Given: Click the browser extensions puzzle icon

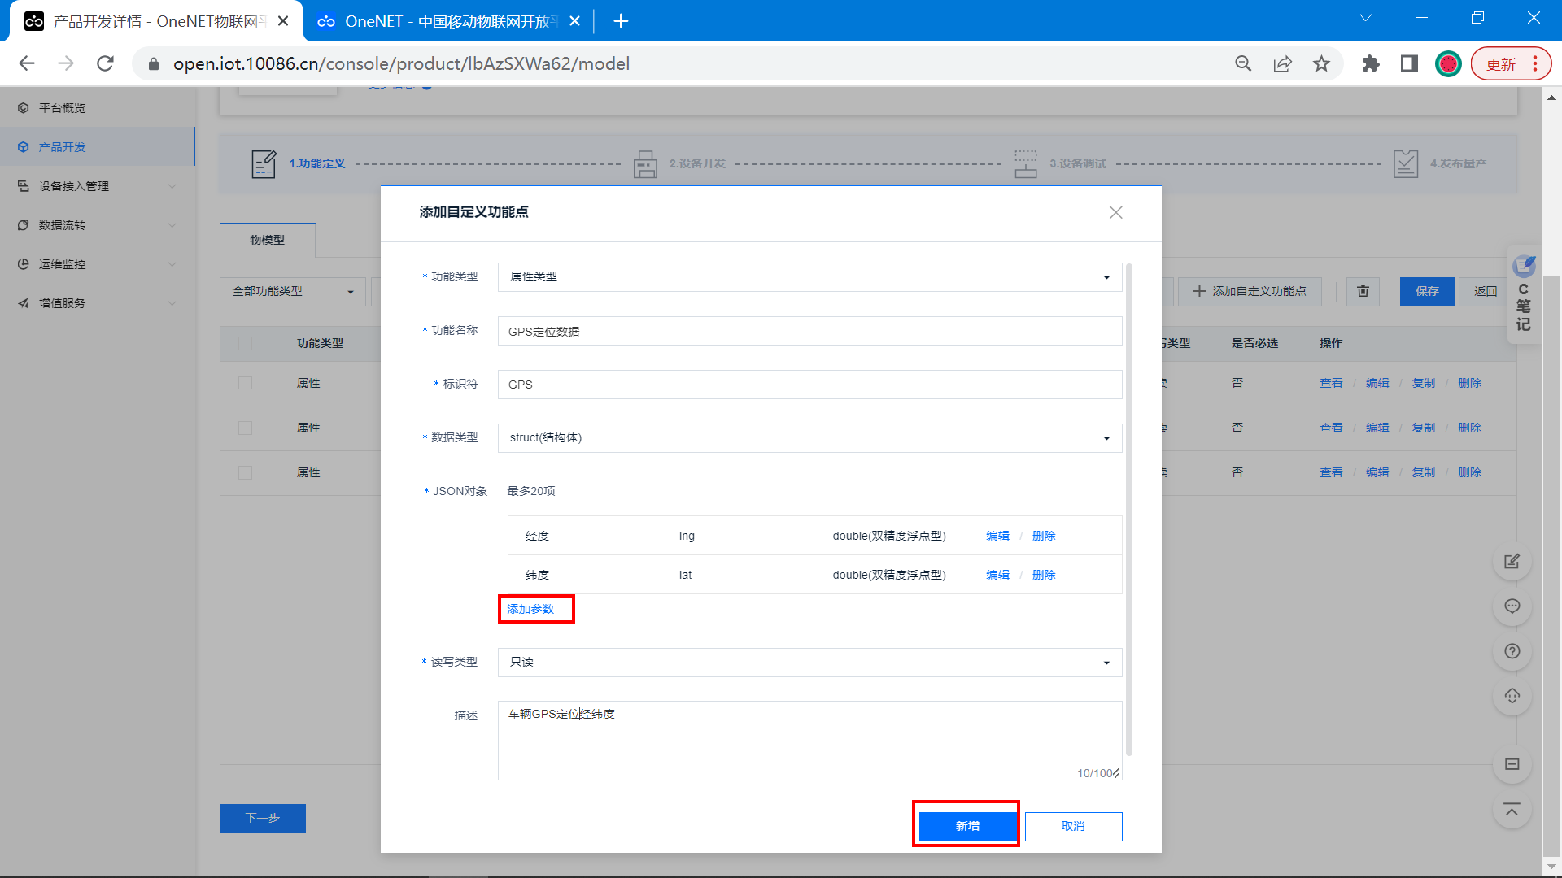Looking at the screenshot, I should tap(1370, 63).
